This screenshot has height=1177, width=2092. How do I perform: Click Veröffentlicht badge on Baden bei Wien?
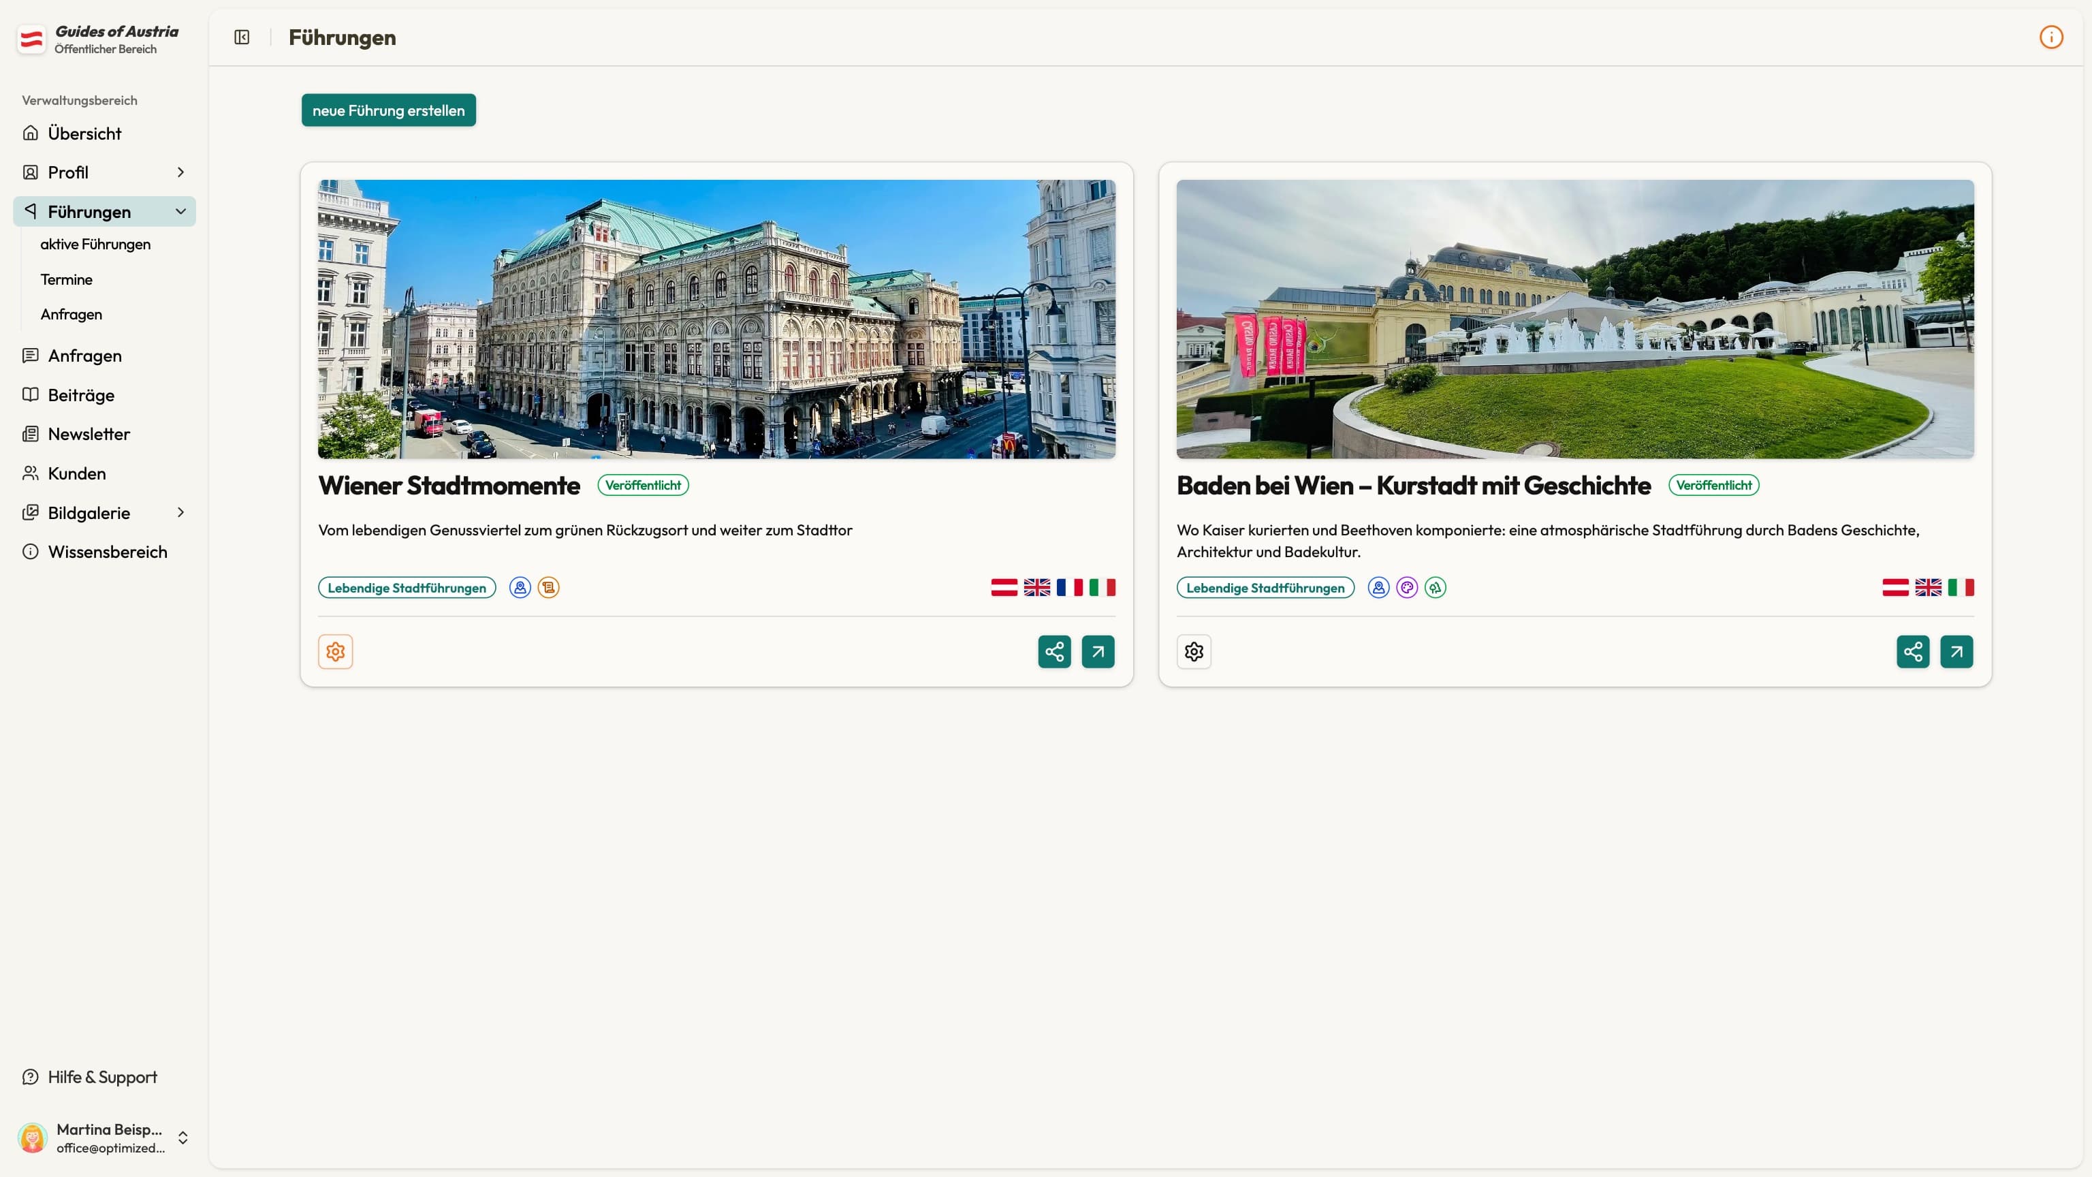[x=1713, y=485]
